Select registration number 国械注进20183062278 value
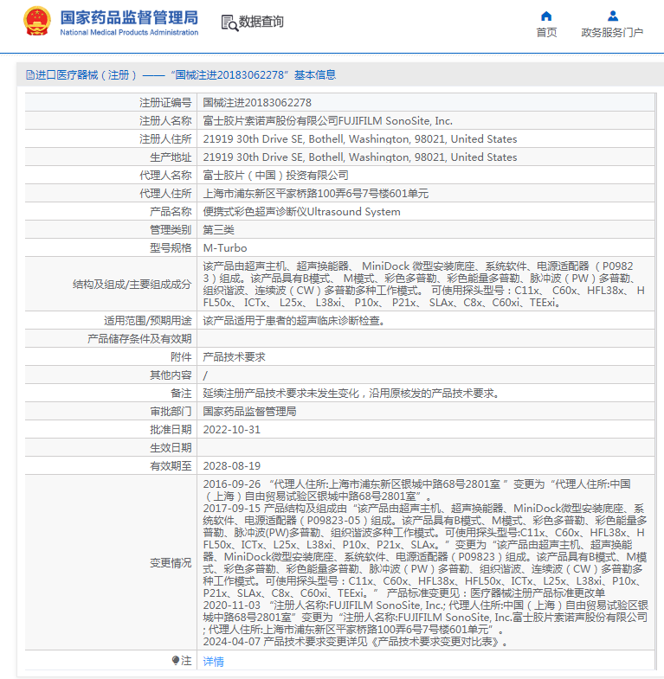Screen dimensions: 664x679 coord(257,103)
